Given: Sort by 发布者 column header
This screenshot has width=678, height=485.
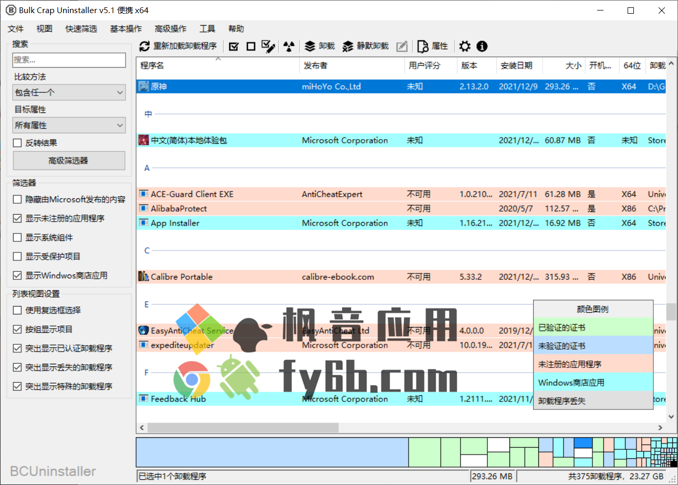Looking at the screenshot, I should point(351,66).
